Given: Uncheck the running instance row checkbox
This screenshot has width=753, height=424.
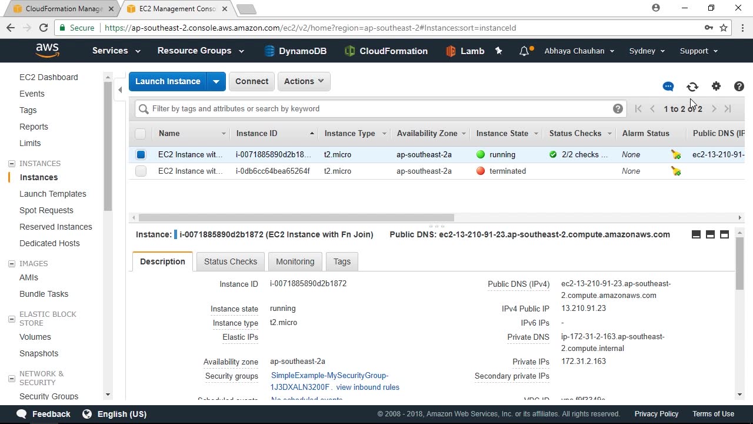Looking at the screenshot, I should coord(141,155).
